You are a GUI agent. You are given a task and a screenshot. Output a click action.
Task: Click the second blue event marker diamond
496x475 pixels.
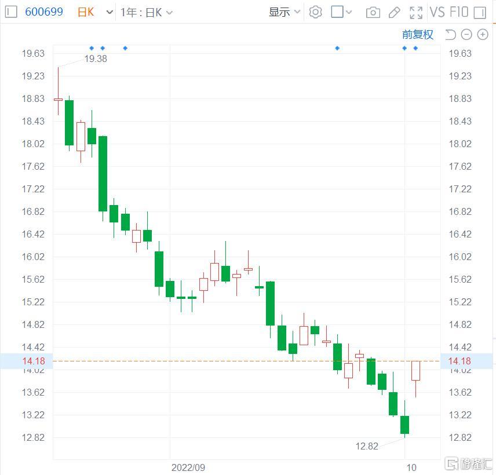point(103,48)
